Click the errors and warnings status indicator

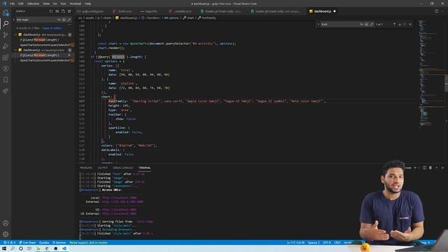click(x=9, y=243)
